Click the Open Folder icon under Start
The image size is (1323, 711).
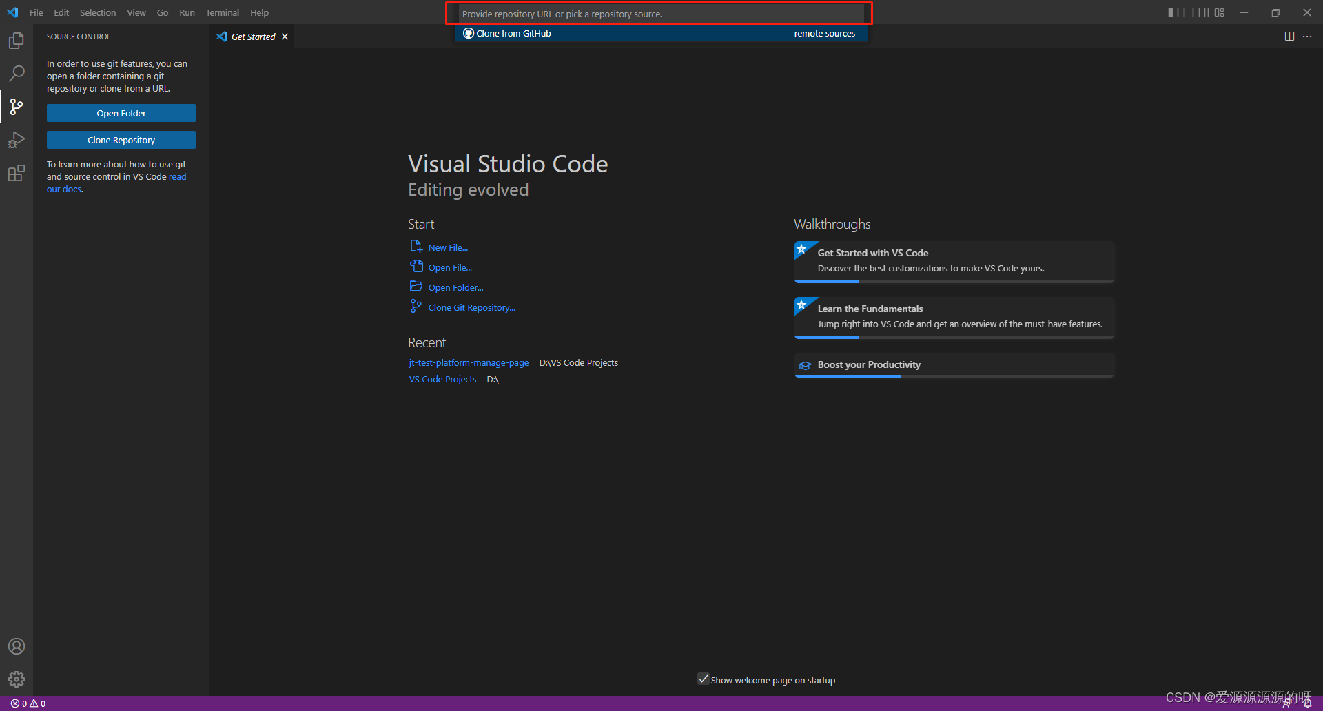click(x=416, y=287)
